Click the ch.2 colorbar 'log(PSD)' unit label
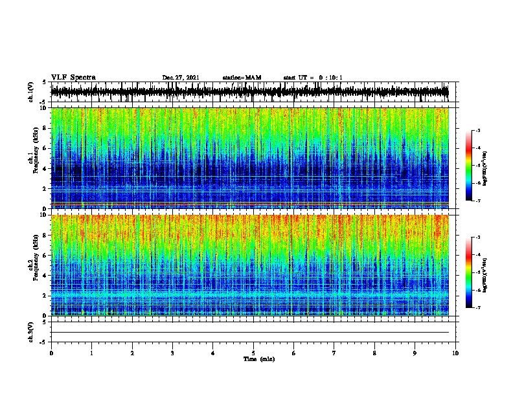The image size is (513, 396). coord(484,275)
